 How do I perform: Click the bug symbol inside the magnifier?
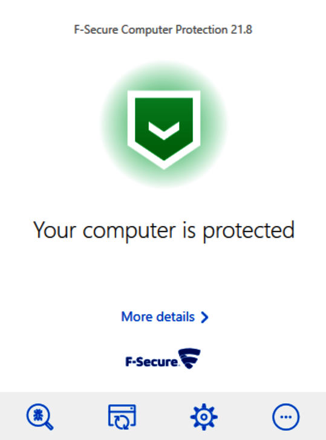[38, 415]
